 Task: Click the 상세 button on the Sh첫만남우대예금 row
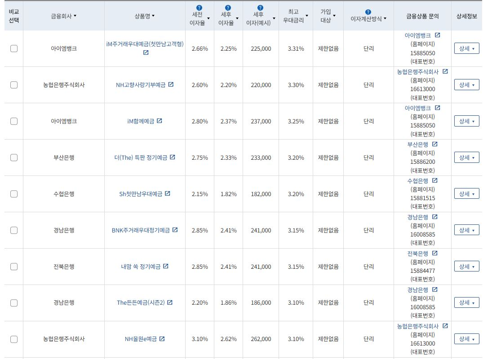(x=466, y=193)
